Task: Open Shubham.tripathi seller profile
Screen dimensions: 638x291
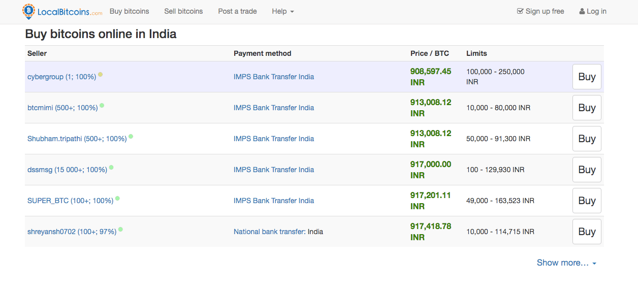Action: click(x=77, y=139)
